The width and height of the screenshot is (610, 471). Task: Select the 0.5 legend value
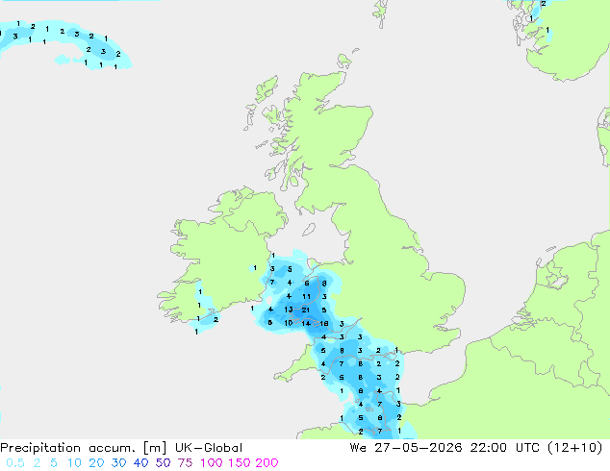(15, 463)
